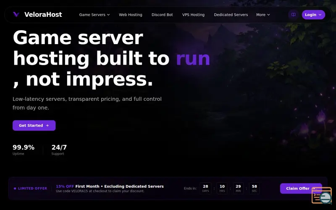Click the Low-latency servers subtitle text
The width and height of the screenshot is (336, 210).
tap(87, 103)
